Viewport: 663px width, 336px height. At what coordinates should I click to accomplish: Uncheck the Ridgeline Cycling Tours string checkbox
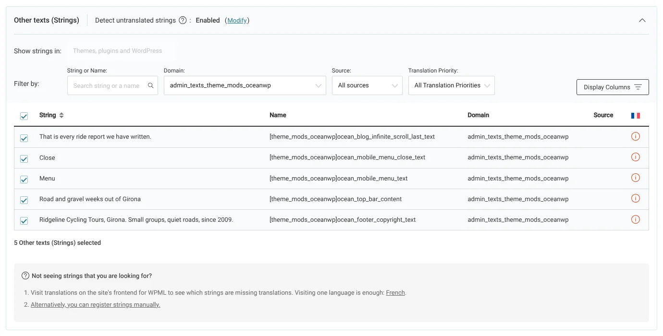pos(24,221)
